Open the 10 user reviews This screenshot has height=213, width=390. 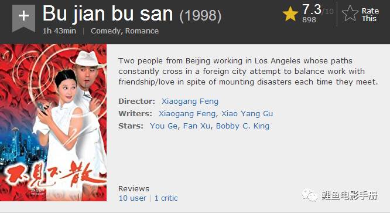click(x=132, y=198)
